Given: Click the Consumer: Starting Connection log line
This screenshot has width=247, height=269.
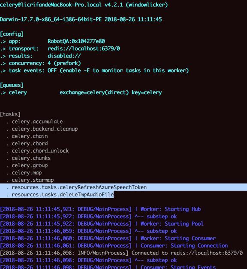Looking at the screenshot, I should point(114,246).
